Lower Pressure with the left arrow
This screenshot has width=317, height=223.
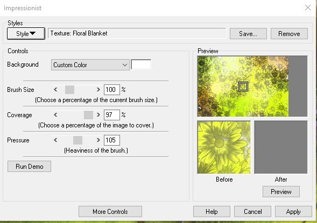[x=55, y=140]
